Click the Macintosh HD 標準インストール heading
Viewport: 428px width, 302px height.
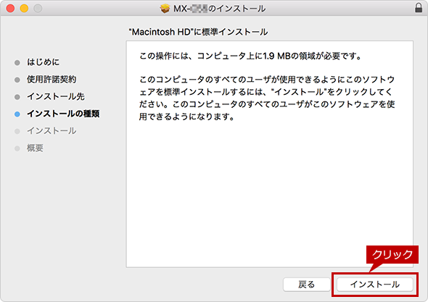198,32
